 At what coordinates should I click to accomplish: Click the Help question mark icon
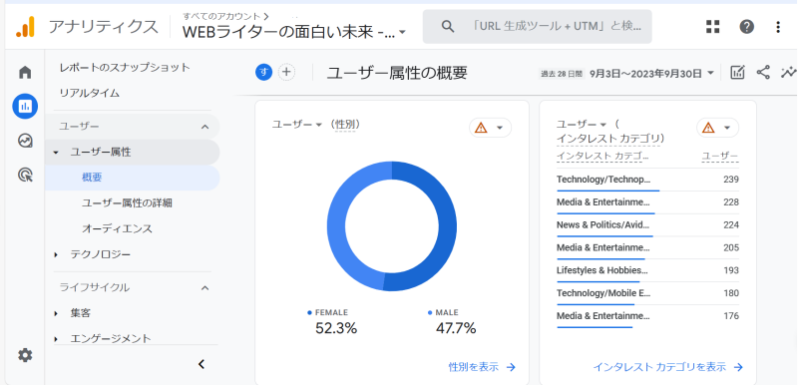pos(746,27)
